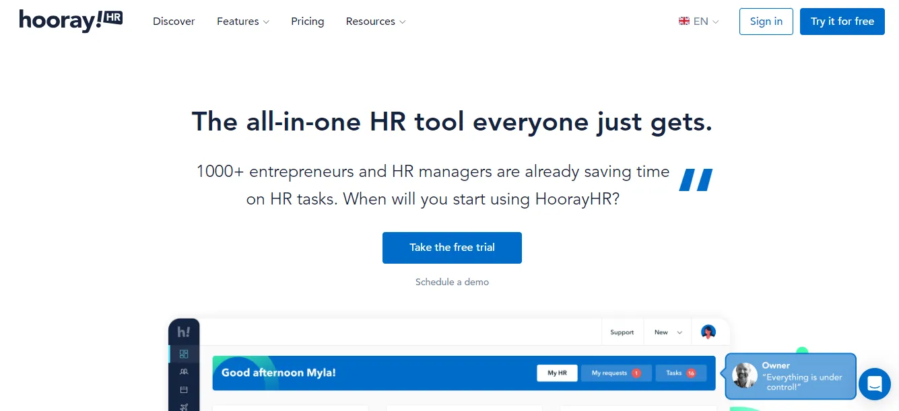Image resolution: width=899 pixels, height=411 pixels.
Task: Click the headline 'The all-in-one HR tool everyone just gets.'
Action: pyautogui.click(x=452, y=122)
